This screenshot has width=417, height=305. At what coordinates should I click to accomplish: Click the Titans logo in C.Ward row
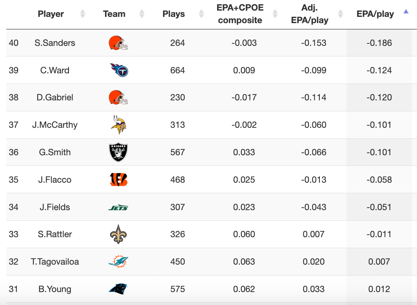[119, 70]
